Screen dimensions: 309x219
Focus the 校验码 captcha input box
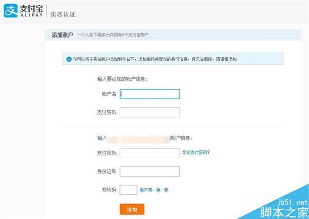(128, 190)
